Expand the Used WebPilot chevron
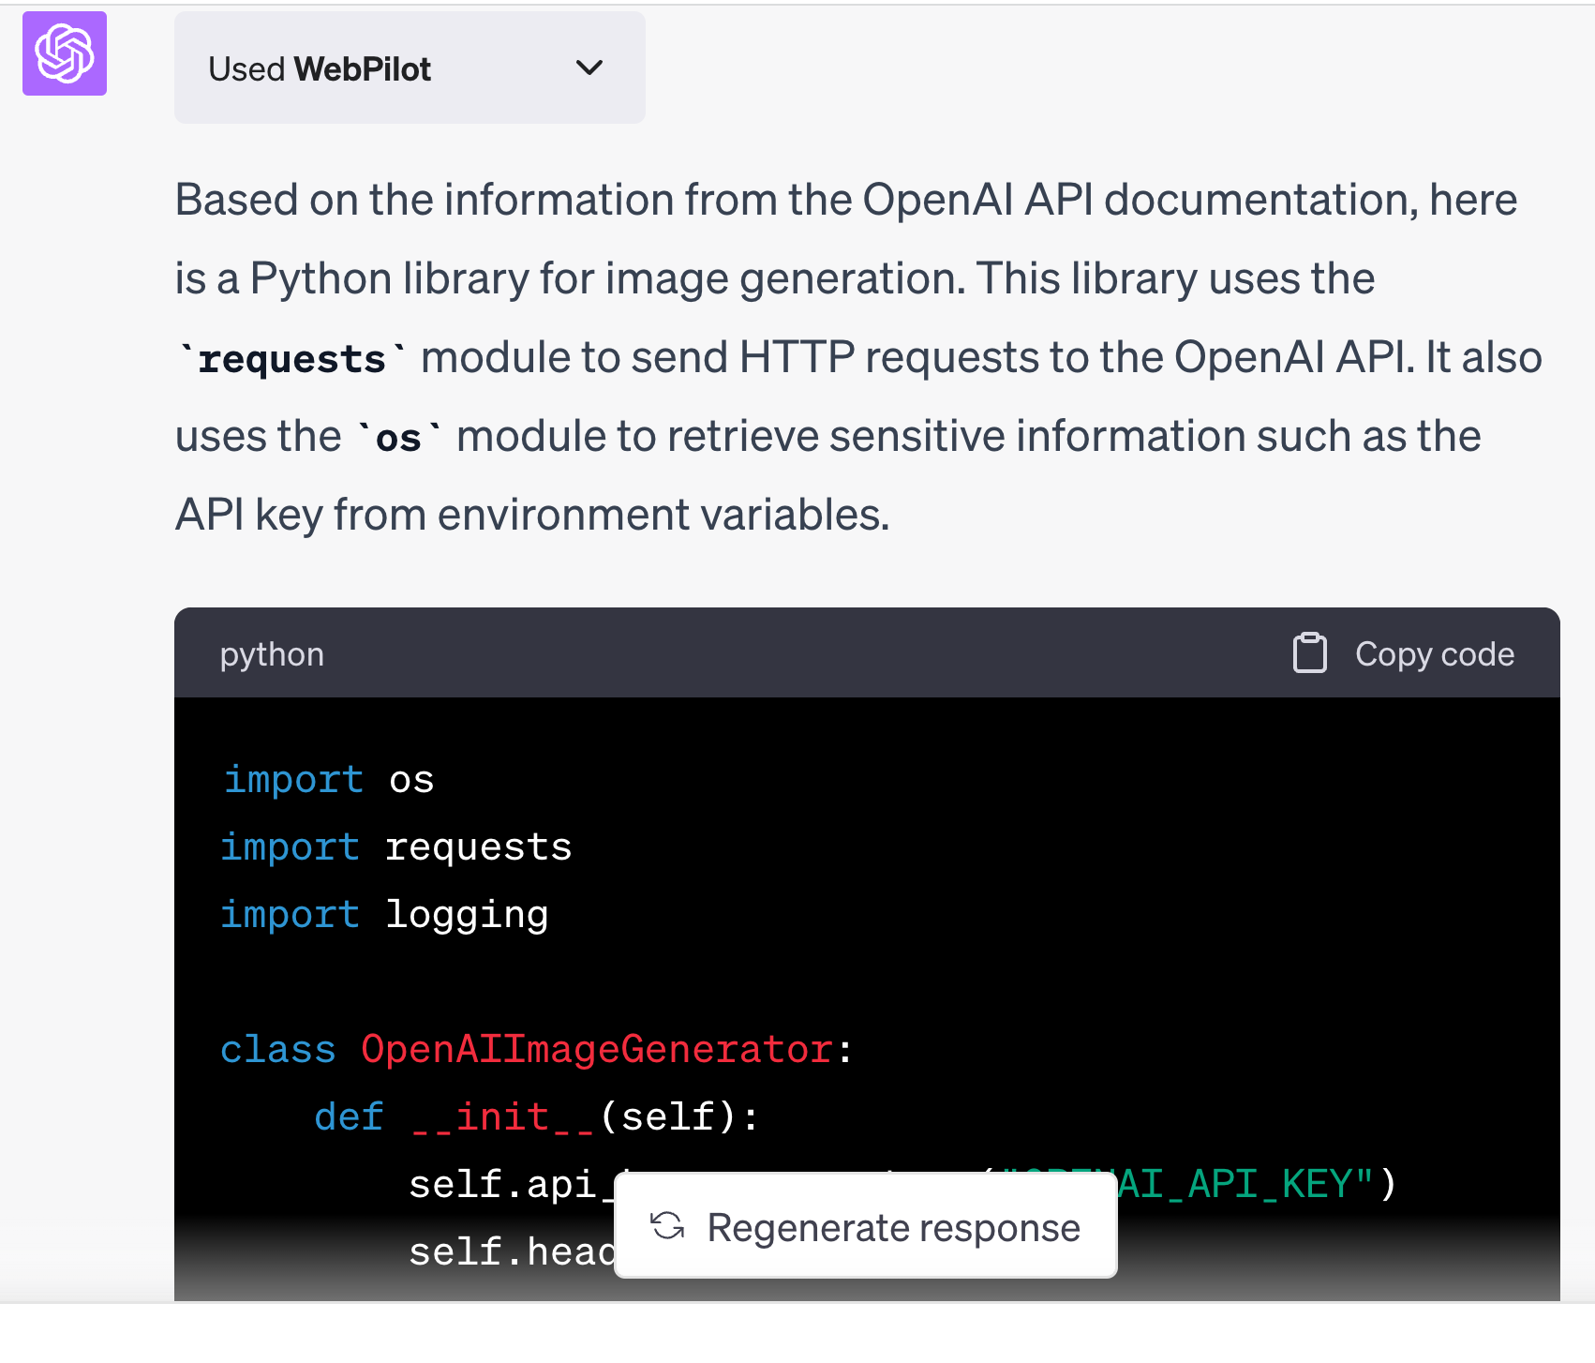Viewport: 1595px width, 1363px height. 589,67
